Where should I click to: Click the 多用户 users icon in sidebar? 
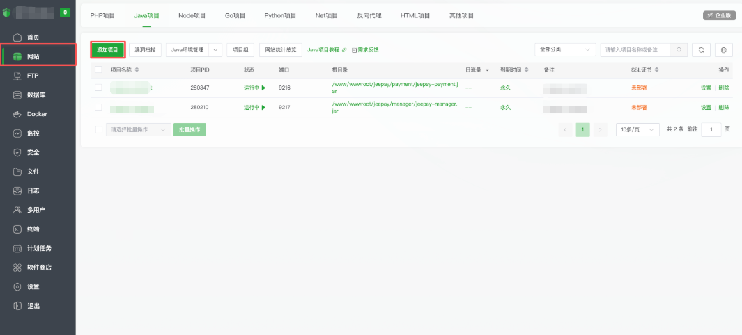pos(17,210)
